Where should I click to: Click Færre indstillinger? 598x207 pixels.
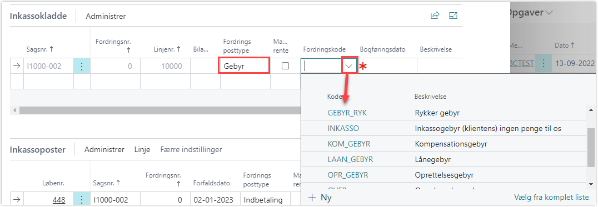pyautogui.click(x=191, y=149)
